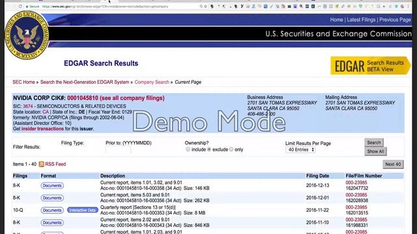
Task: Open file number 000-23985 for the 2016-11-22 filing
Action: [356, 207]
